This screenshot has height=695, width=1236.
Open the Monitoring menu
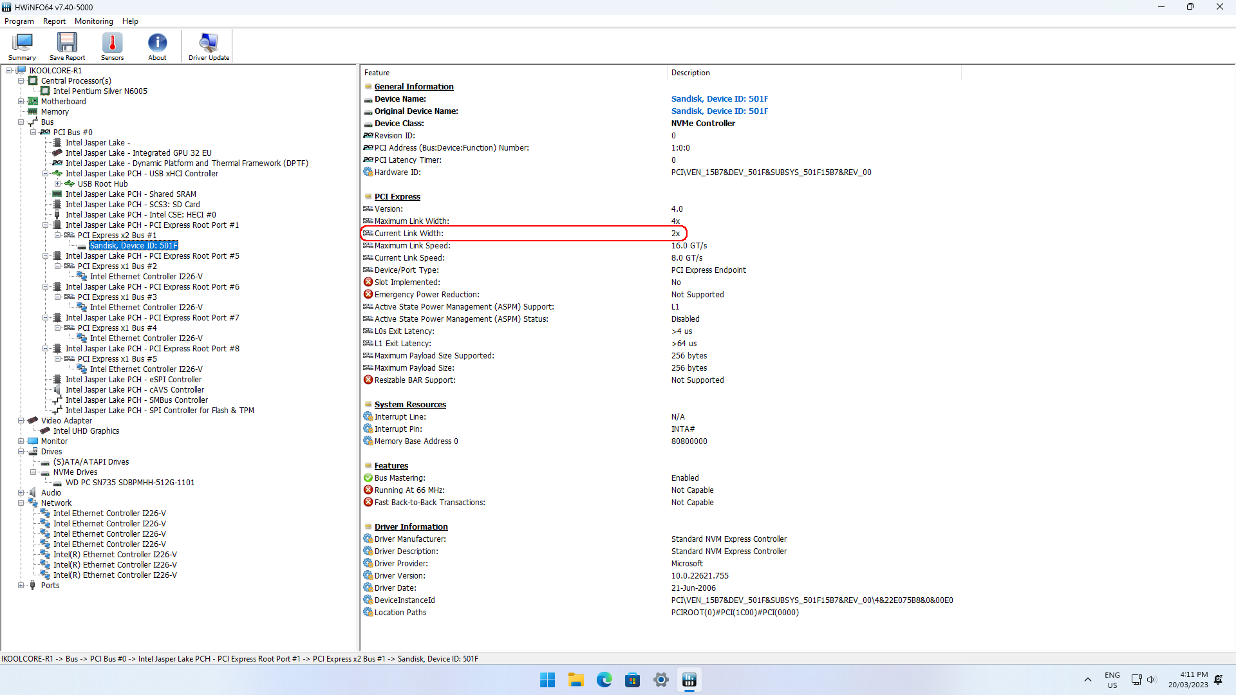point(94,21)
